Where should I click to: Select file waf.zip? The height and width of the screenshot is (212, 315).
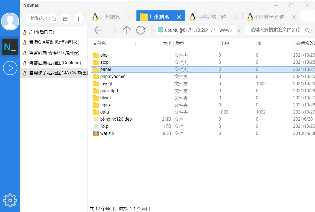[x=107, y=133]
